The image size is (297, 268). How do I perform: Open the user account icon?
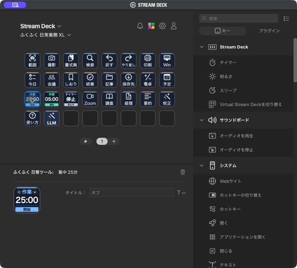click(x=174, y=26)
